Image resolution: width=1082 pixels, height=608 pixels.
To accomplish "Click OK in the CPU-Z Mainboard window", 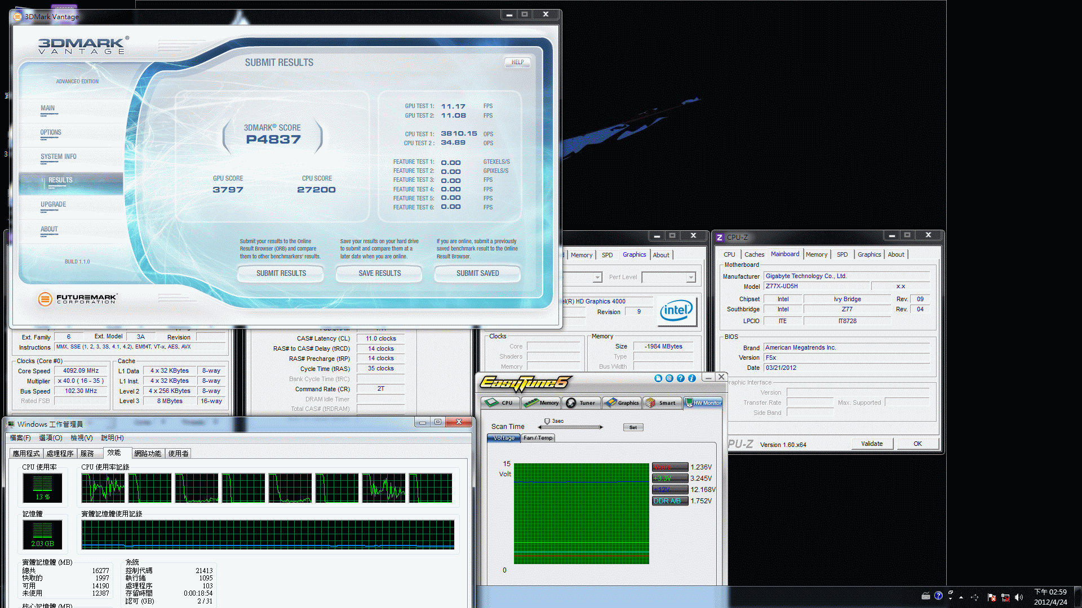I will coord(917,444).
